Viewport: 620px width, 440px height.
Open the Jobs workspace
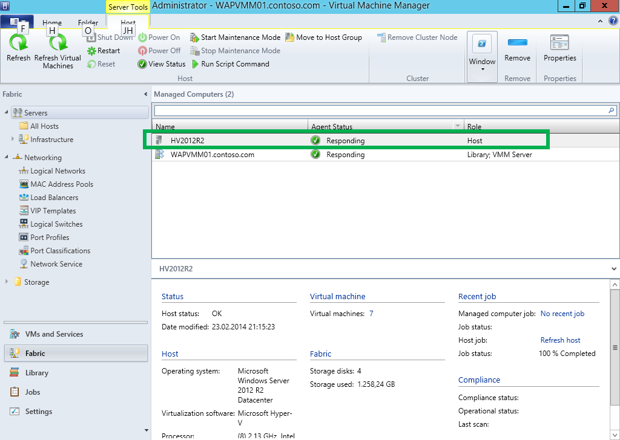[76, 392]
